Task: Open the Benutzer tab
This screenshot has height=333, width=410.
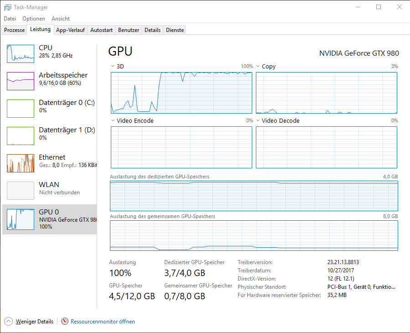Action: point(129,30)
